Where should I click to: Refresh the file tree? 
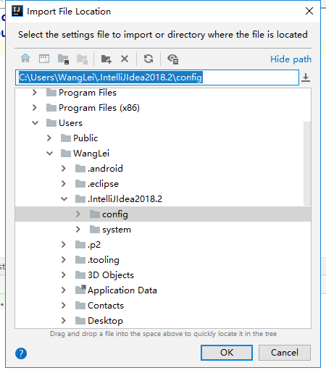tap(149, 59)
